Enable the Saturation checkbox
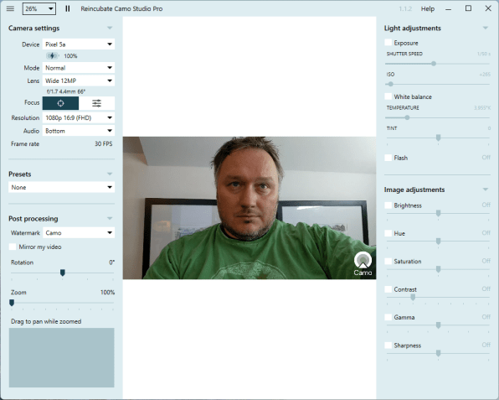The width and height of the screenshot is (499, 400). 388,262
